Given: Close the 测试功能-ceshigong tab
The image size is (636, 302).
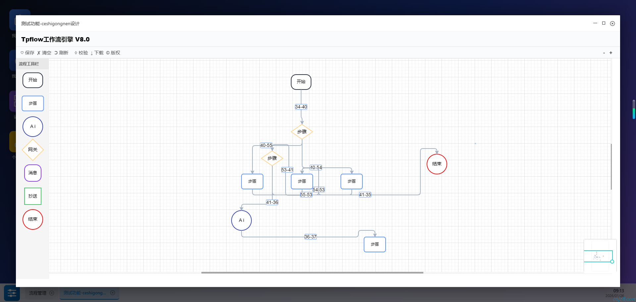Looking at the screenshot, I should (113, 293).
